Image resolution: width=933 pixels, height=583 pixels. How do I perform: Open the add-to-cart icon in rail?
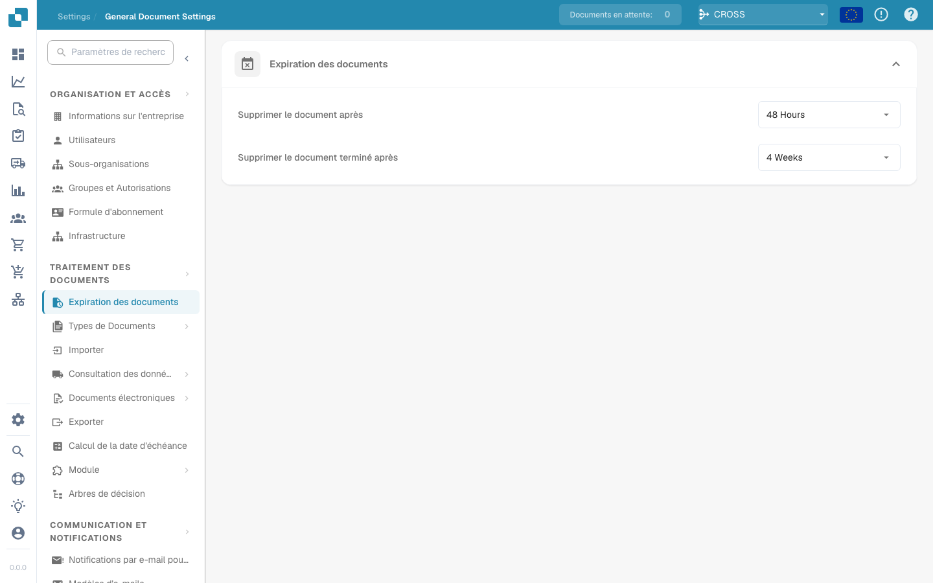coord(18,272)
